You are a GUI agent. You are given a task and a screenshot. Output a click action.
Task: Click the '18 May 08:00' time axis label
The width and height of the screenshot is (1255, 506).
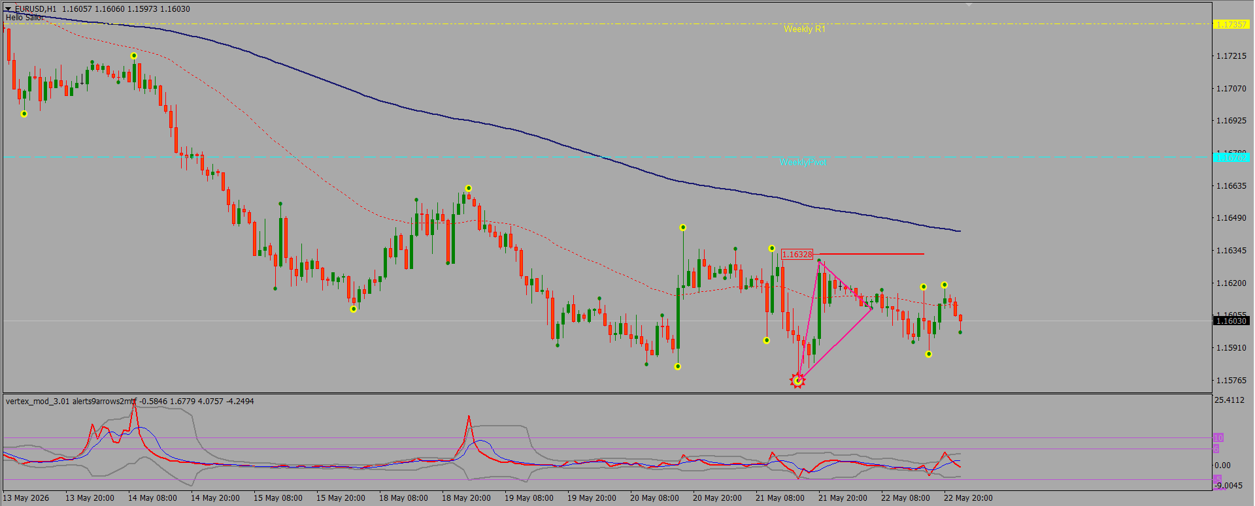coord(403,498)
